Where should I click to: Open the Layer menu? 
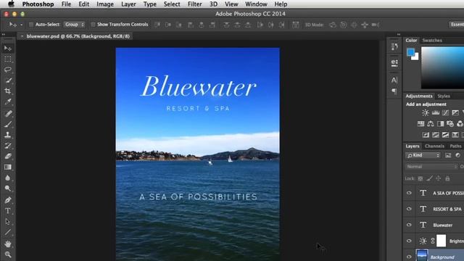coord(129,4)
